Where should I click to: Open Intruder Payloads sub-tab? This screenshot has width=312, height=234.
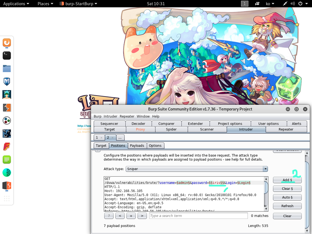[x=137, y=146]
